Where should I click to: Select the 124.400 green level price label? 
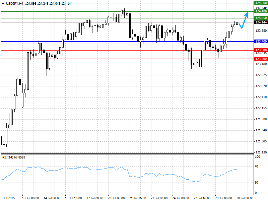tap(261, 11)
